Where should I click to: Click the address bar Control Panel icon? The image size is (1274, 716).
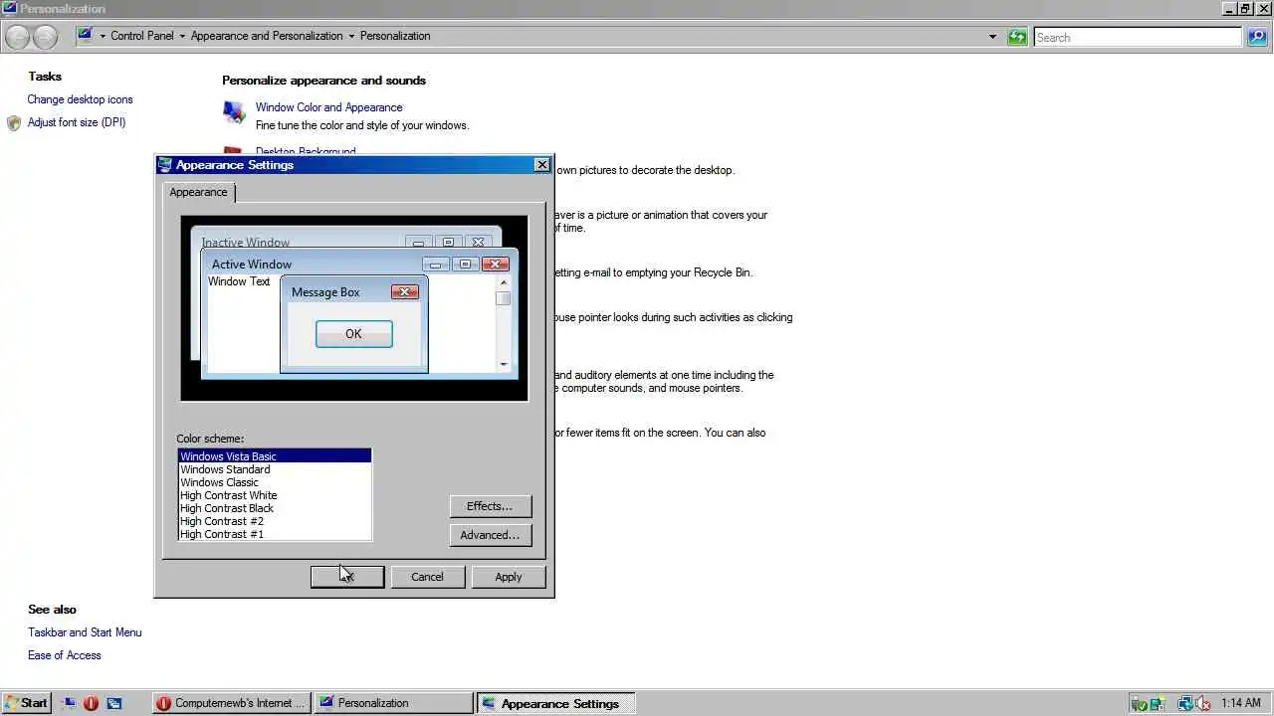point(86,35)
